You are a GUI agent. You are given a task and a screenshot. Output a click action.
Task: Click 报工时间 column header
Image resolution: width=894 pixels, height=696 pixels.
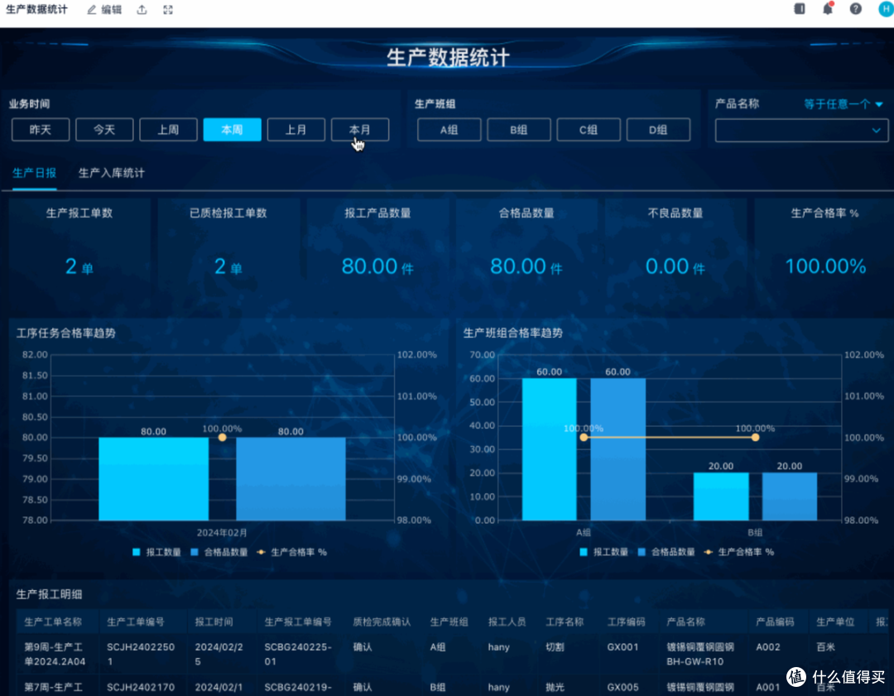coord(214,622)
